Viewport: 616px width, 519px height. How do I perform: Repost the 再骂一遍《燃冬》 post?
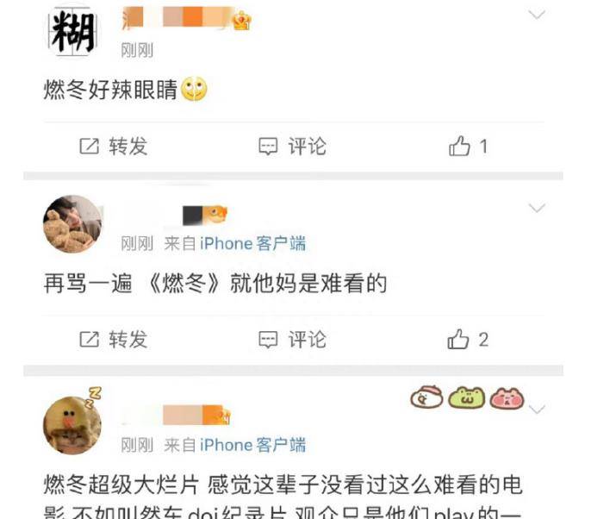pos(114,340)
